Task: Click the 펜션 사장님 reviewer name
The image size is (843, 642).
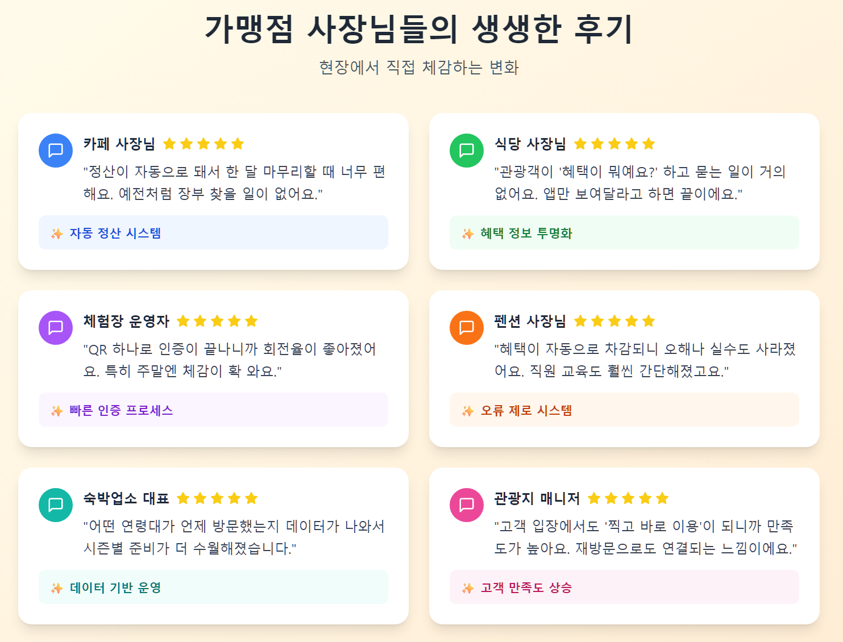Action: pos(530,321)
